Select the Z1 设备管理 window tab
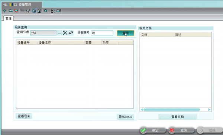This screenshot has width=223, height=135. (x=22, y=4)
